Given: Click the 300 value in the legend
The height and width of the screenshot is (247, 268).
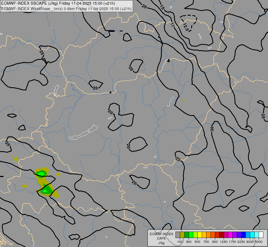Looking at the screenshot, I should tap(189, 242).
